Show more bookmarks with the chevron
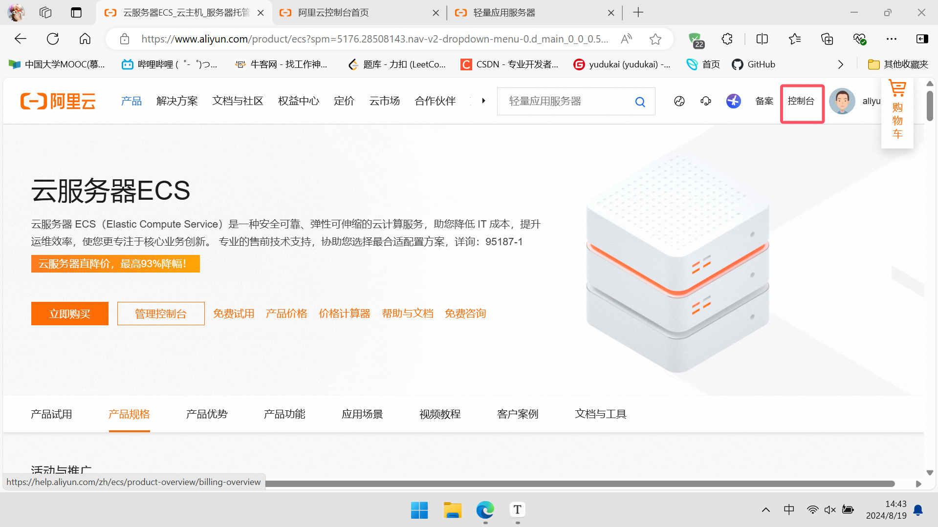The image size is (938, 527). pos(840,64)
